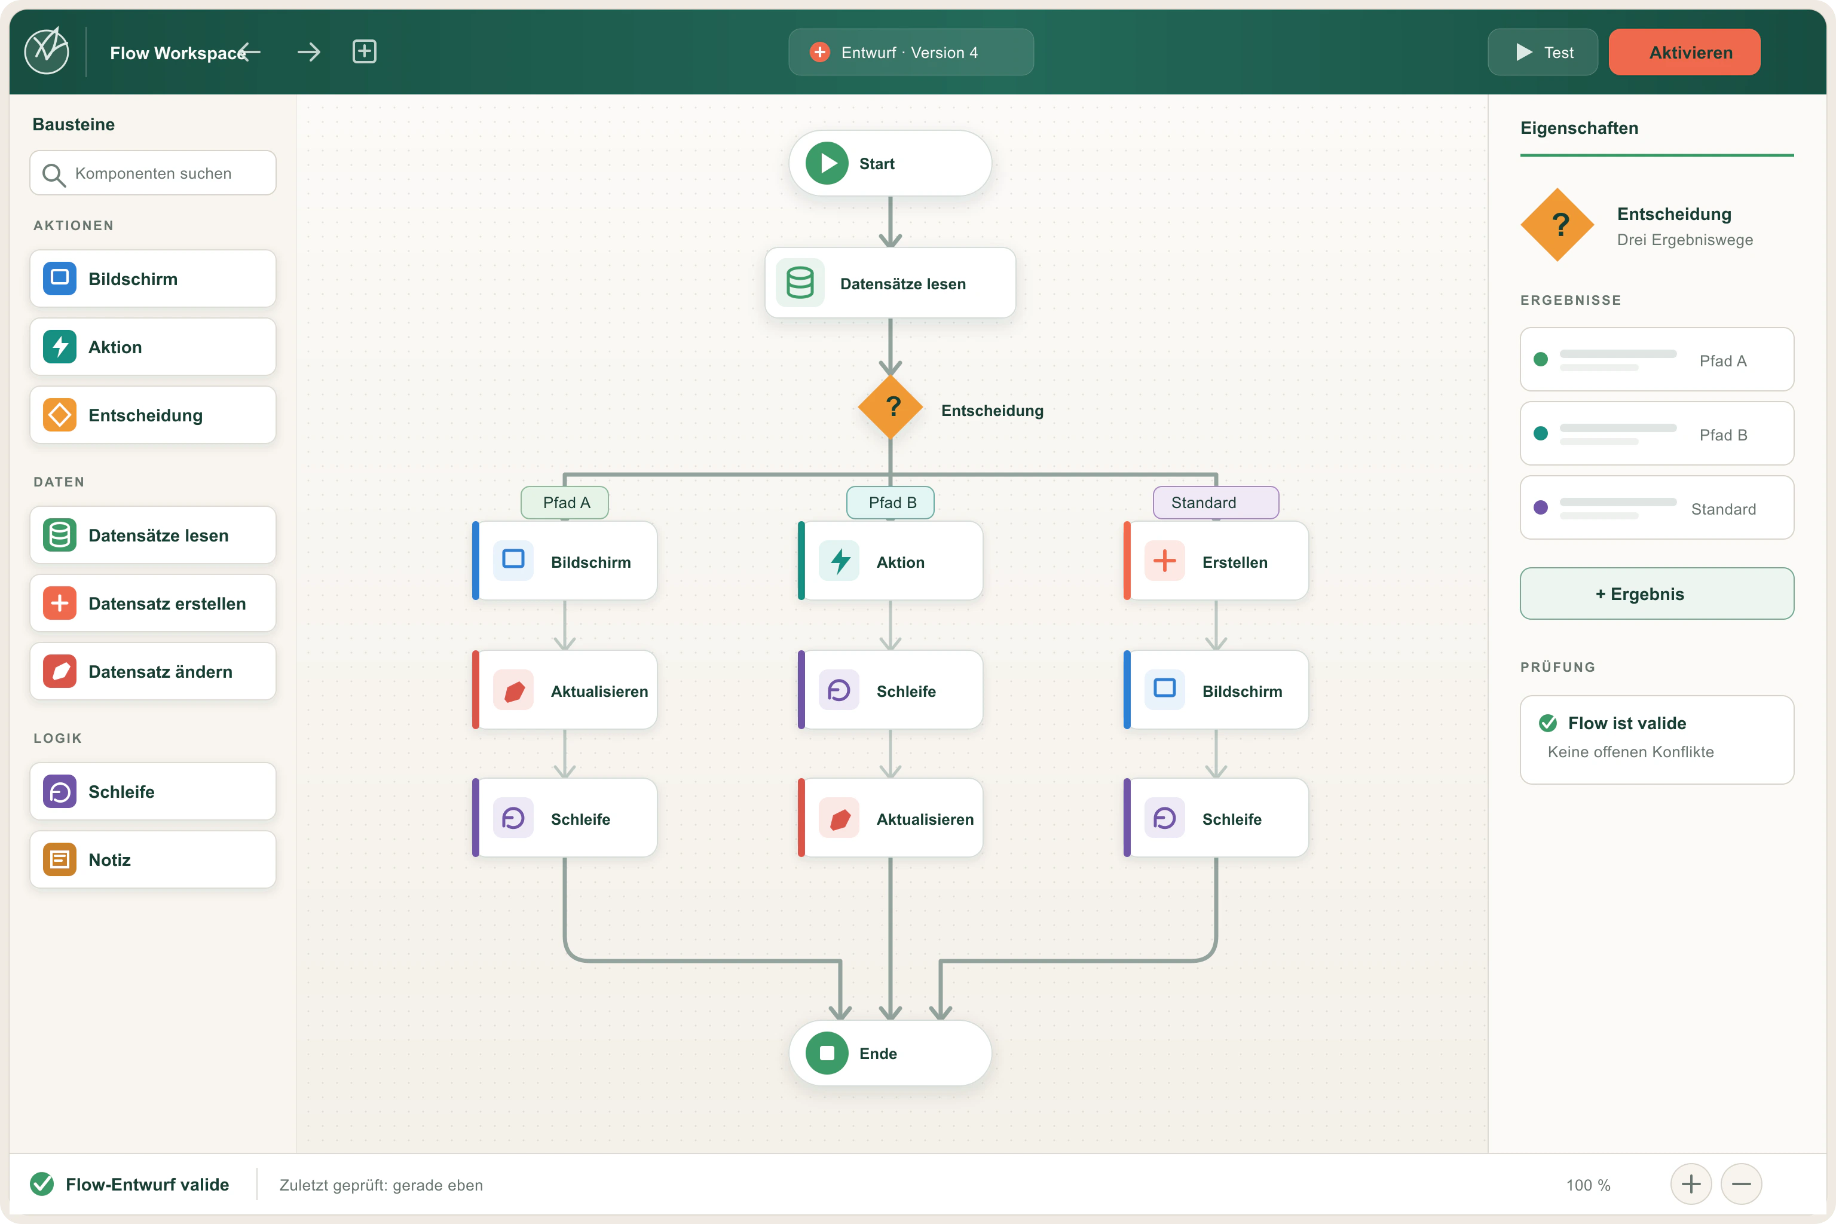Click the Ende node on canvas
1836x1224 pixels.
click(x=890, y=1053)
